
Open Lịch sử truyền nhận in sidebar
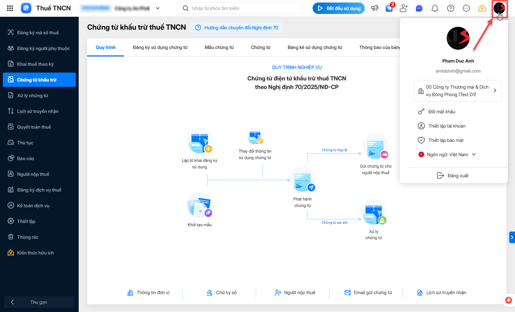point(39,111)
